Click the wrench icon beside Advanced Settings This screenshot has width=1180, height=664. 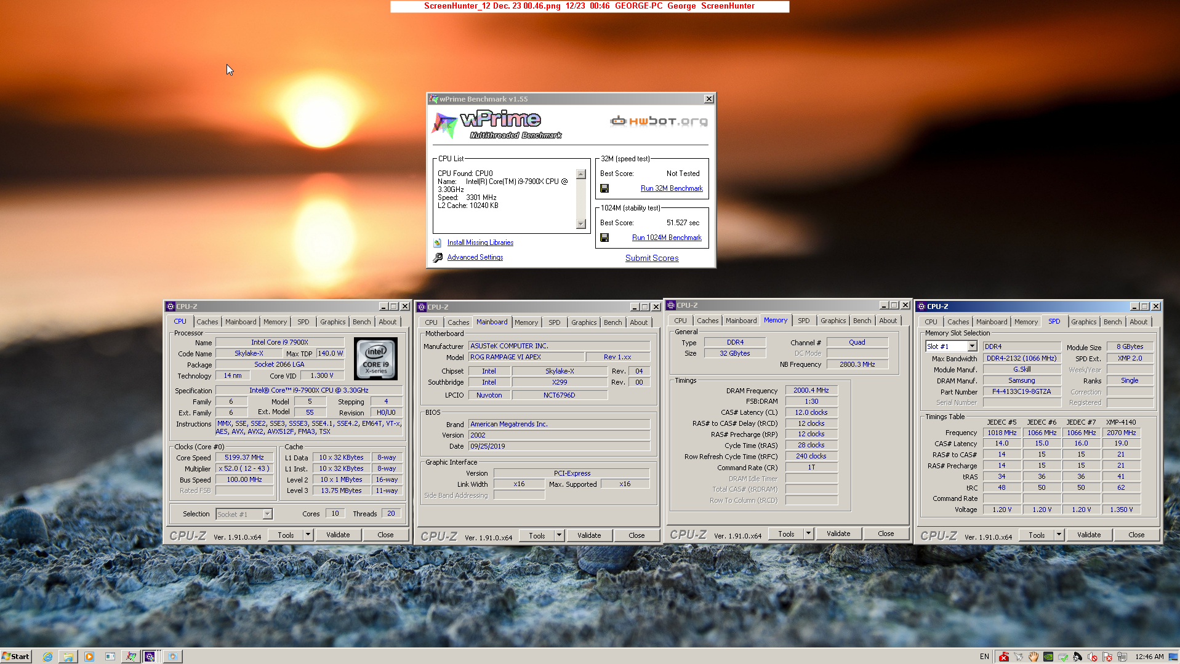(x=438, y=258)
